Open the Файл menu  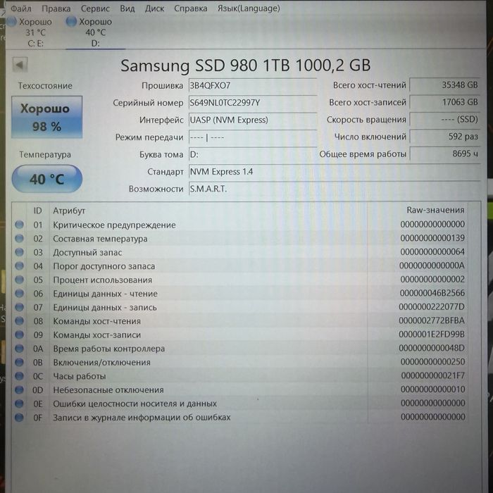point(20,8)
